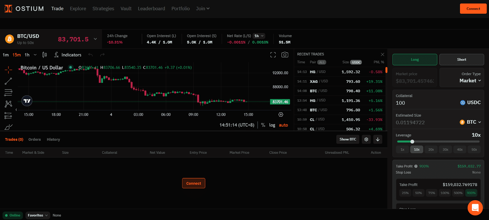Toggle the ALL pair filter
This screenshot has height=220, width=489.
322,62
